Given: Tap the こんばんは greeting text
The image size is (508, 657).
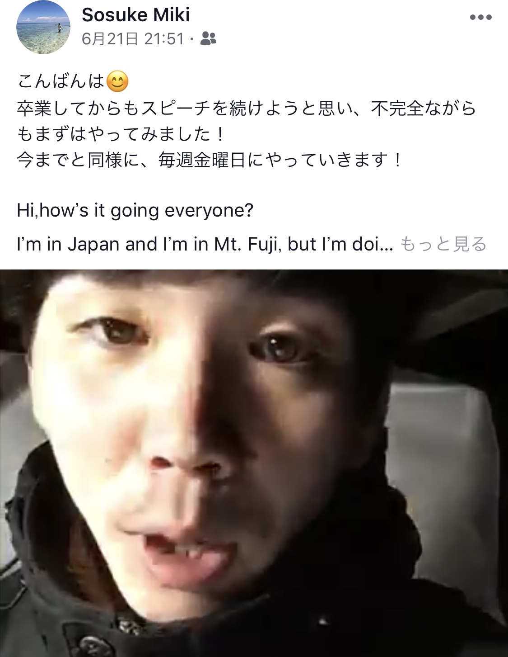Looking at the screenshot, I should point(61,81).
